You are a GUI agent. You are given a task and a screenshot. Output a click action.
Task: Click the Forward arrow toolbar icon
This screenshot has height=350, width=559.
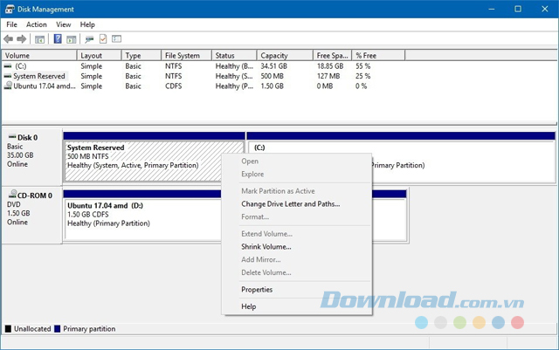click(21, 39)
